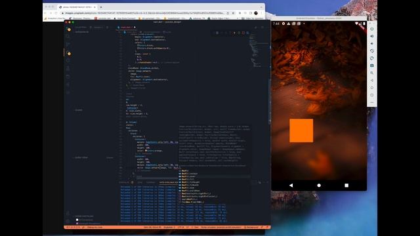Select the Chrome Unsplash image tab
This screenshot has height=236, width=420.
click(x=77, y=7)
